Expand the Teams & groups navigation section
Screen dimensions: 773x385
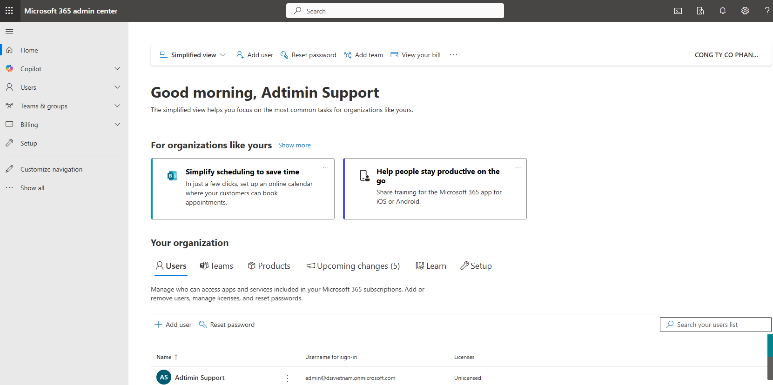tap(117, 106)
